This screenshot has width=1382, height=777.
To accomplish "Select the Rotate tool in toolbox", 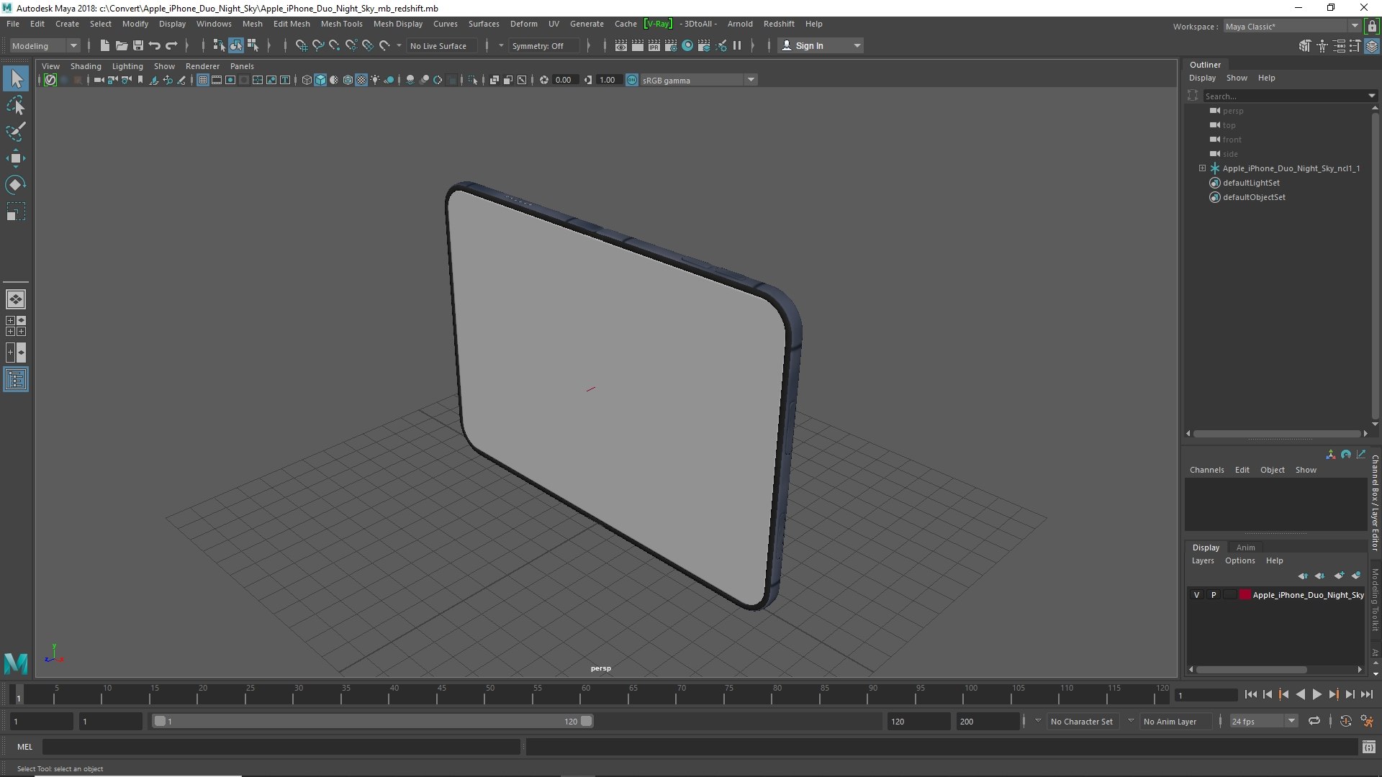I will [15, 185].
